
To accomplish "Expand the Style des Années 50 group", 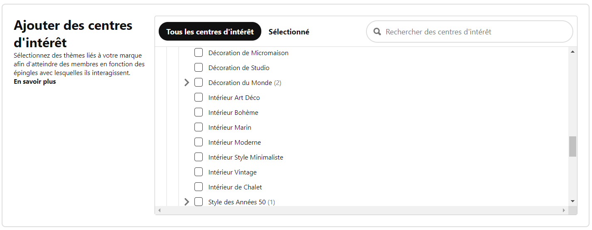I will click(187, 202).
